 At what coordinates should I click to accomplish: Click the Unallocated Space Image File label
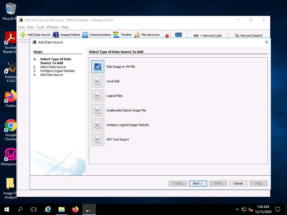tap(126, 110)
